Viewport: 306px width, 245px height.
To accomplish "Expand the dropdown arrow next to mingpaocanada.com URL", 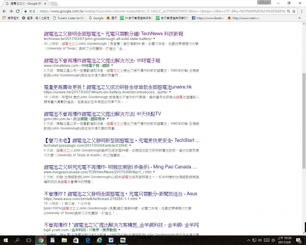I will pos(154,172).
